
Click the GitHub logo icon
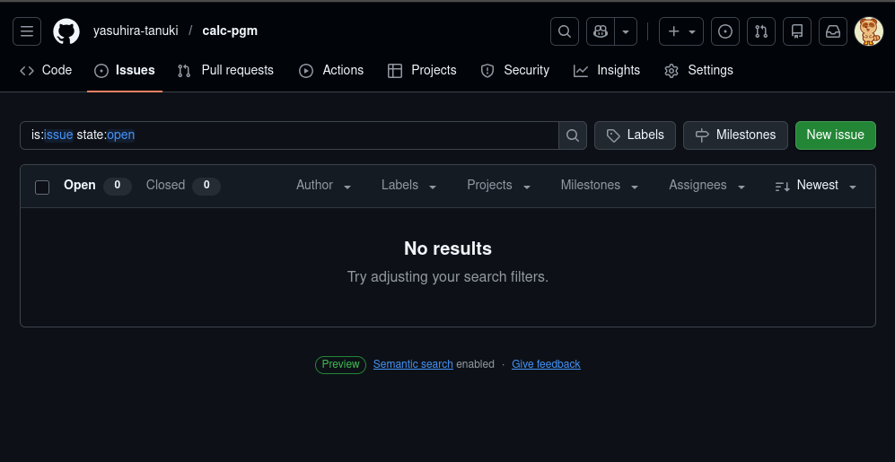[x=66, y=31]
